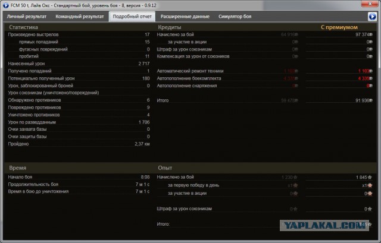381x243 pixels.
Task: Open Расширенные данные tab
Action: tap(185, 17)
